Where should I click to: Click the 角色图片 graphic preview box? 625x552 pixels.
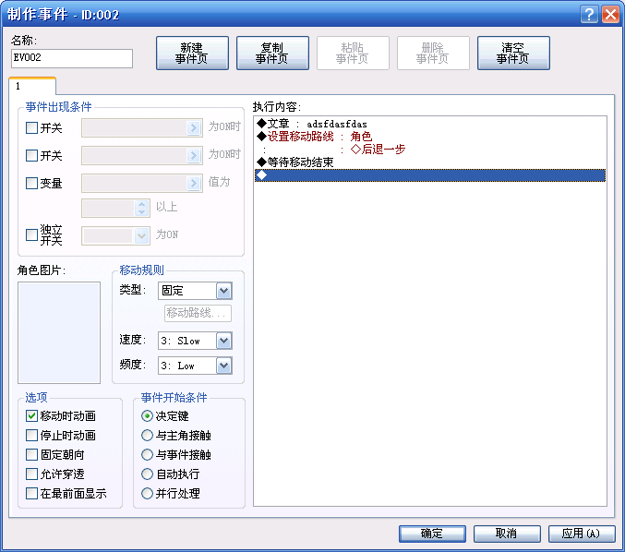click(x=59, y=333)
